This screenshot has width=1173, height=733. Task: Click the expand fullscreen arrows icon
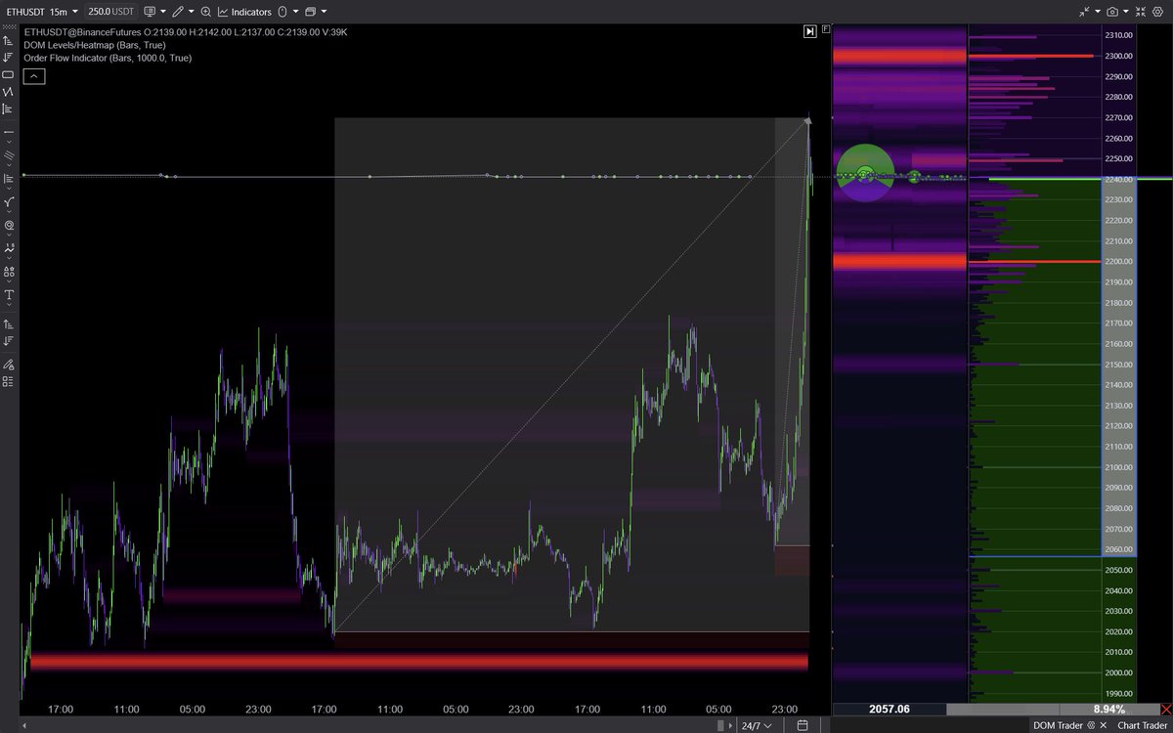(x=1141, y=12)
